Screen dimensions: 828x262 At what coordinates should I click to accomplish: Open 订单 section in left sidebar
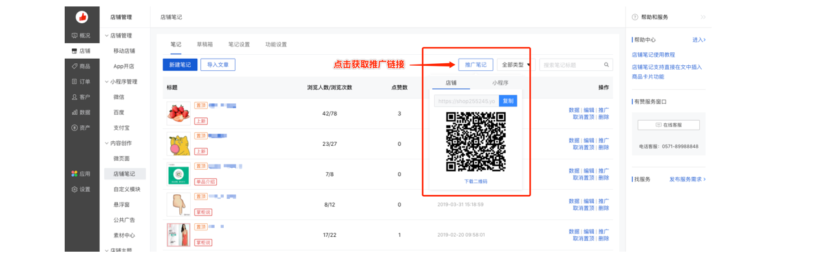81,82
